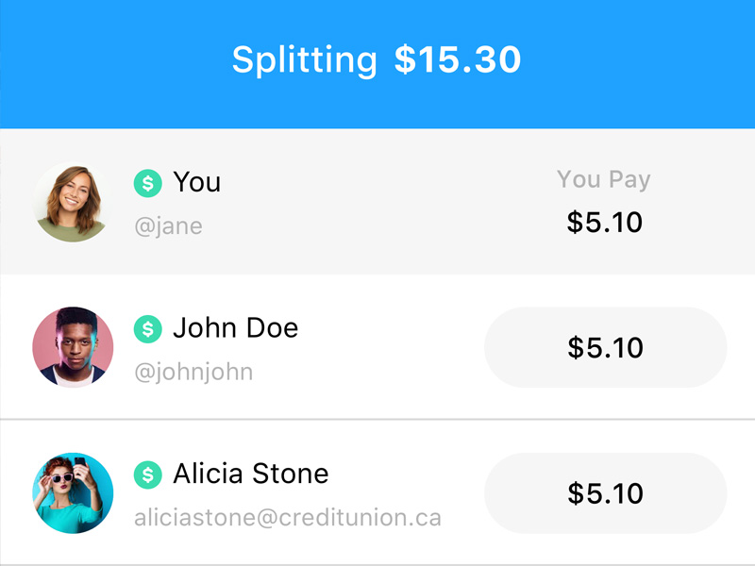
Task: Click the divider line below John Doe's row
Action: (377, 419)
